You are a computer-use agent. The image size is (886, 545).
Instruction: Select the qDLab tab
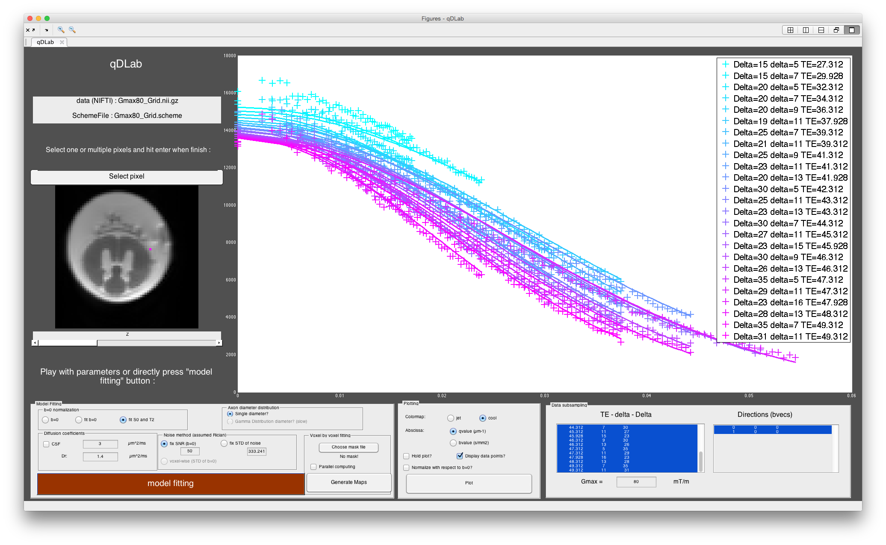pos(45,42)
